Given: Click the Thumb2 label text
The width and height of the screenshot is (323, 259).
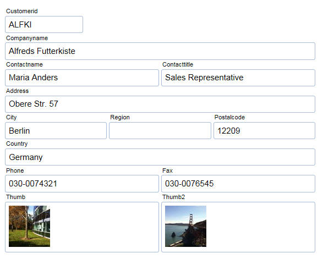Looking at the screenshot, I should click(174, 197).
